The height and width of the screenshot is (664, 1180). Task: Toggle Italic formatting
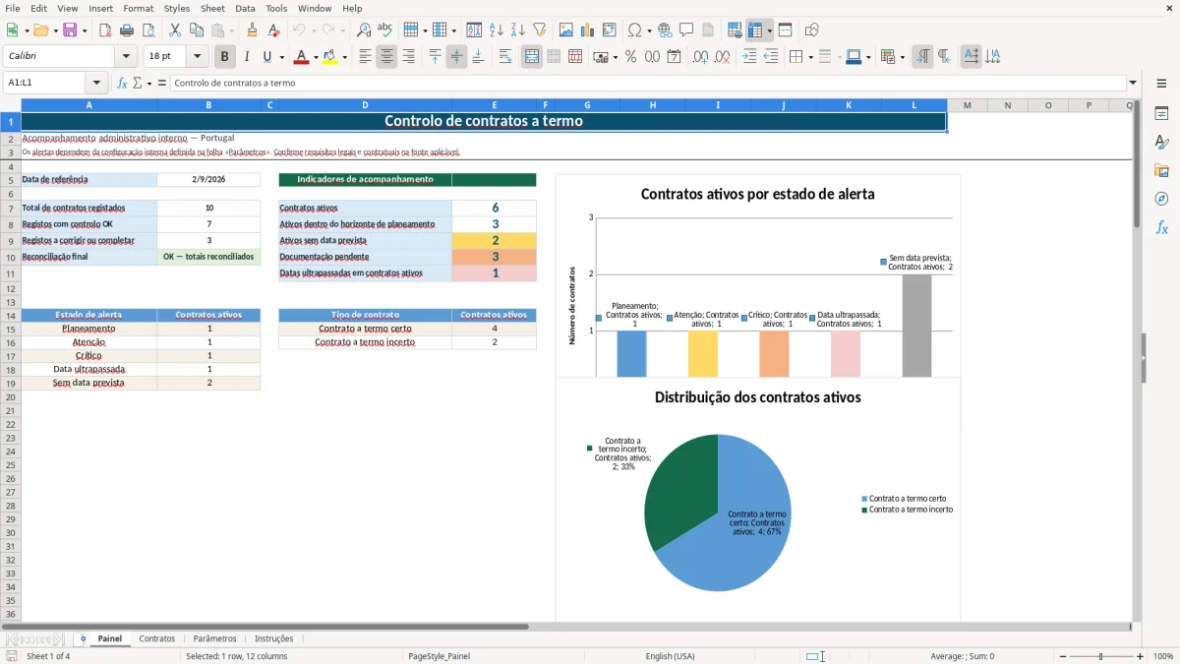point(247,57)
